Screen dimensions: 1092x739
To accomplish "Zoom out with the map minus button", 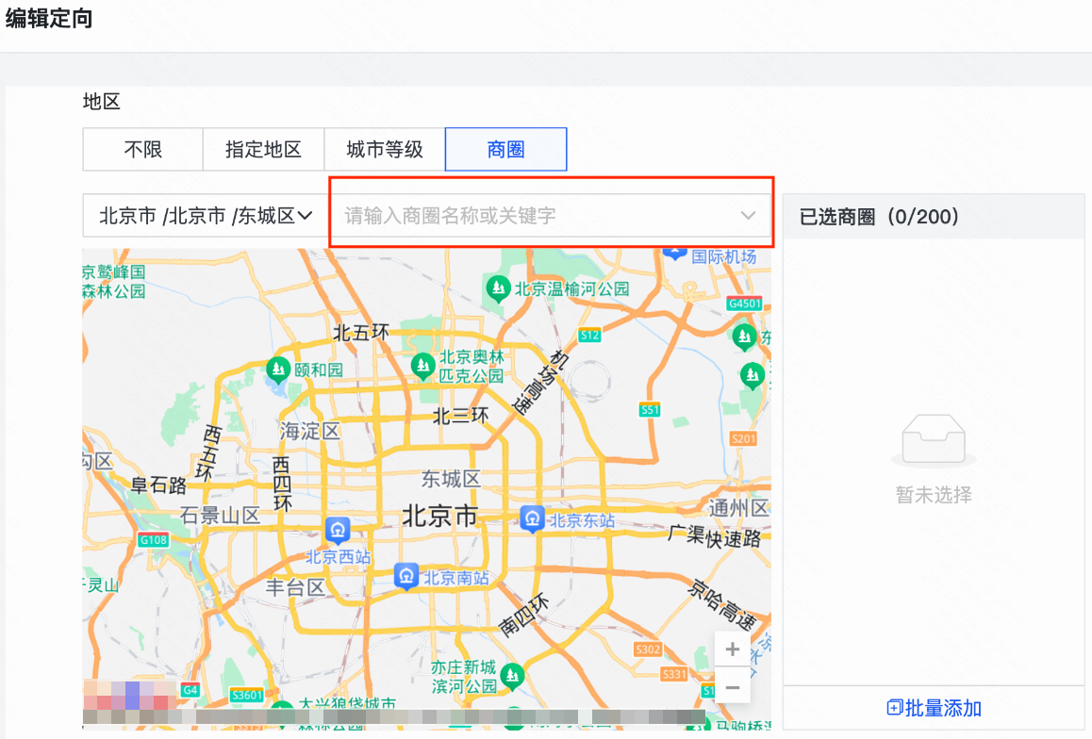I will click(732, 688).
